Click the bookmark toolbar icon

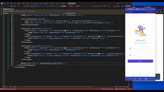click(x=105, y=6)
